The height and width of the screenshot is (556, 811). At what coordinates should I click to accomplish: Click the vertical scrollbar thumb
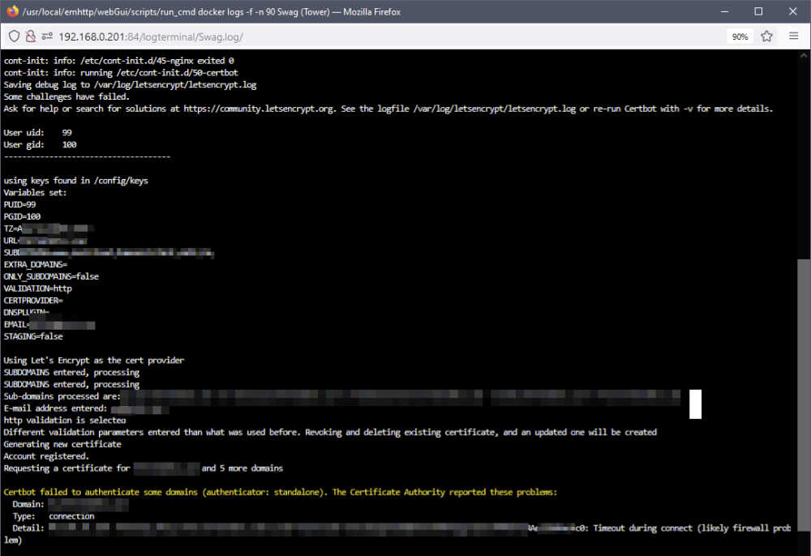point(804,395)
